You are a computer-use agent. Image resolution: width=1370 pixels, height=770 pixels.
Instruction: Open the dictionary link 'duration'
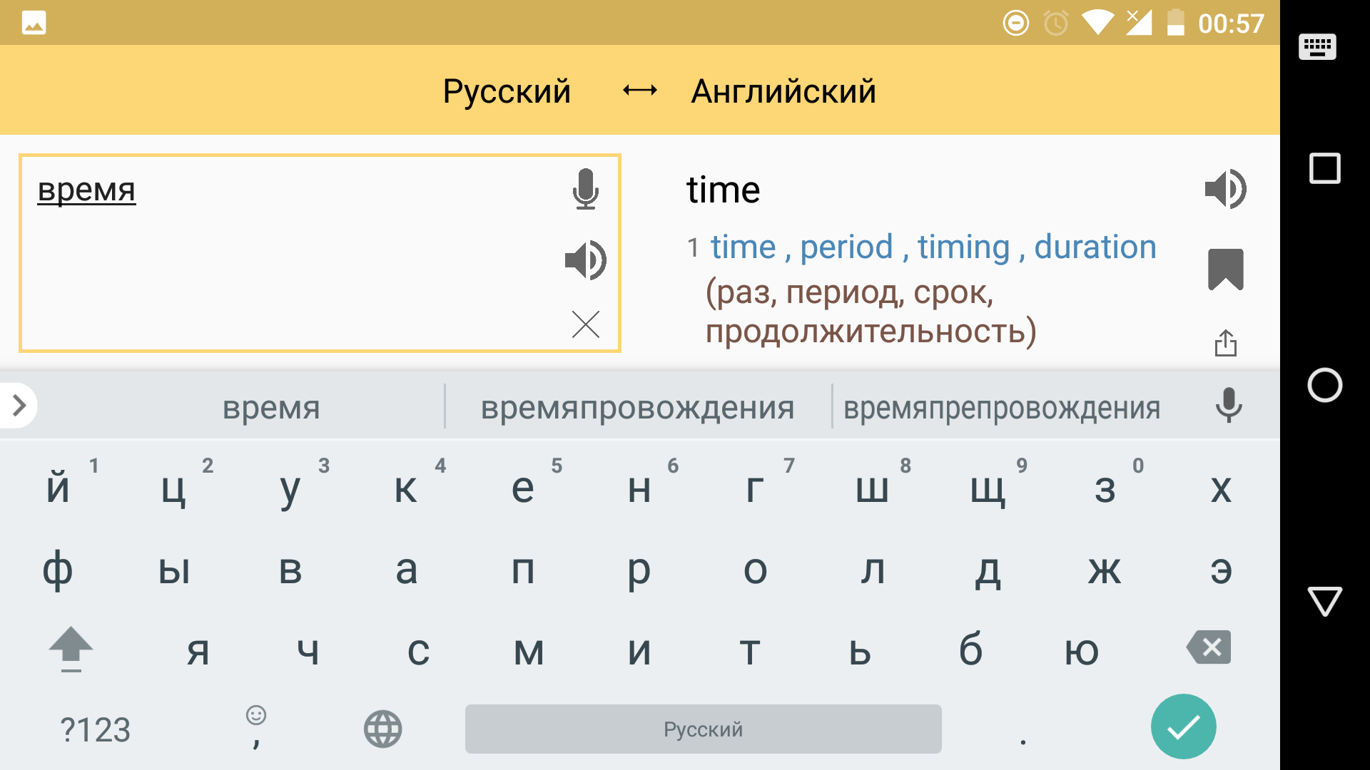pos(1095,247)
